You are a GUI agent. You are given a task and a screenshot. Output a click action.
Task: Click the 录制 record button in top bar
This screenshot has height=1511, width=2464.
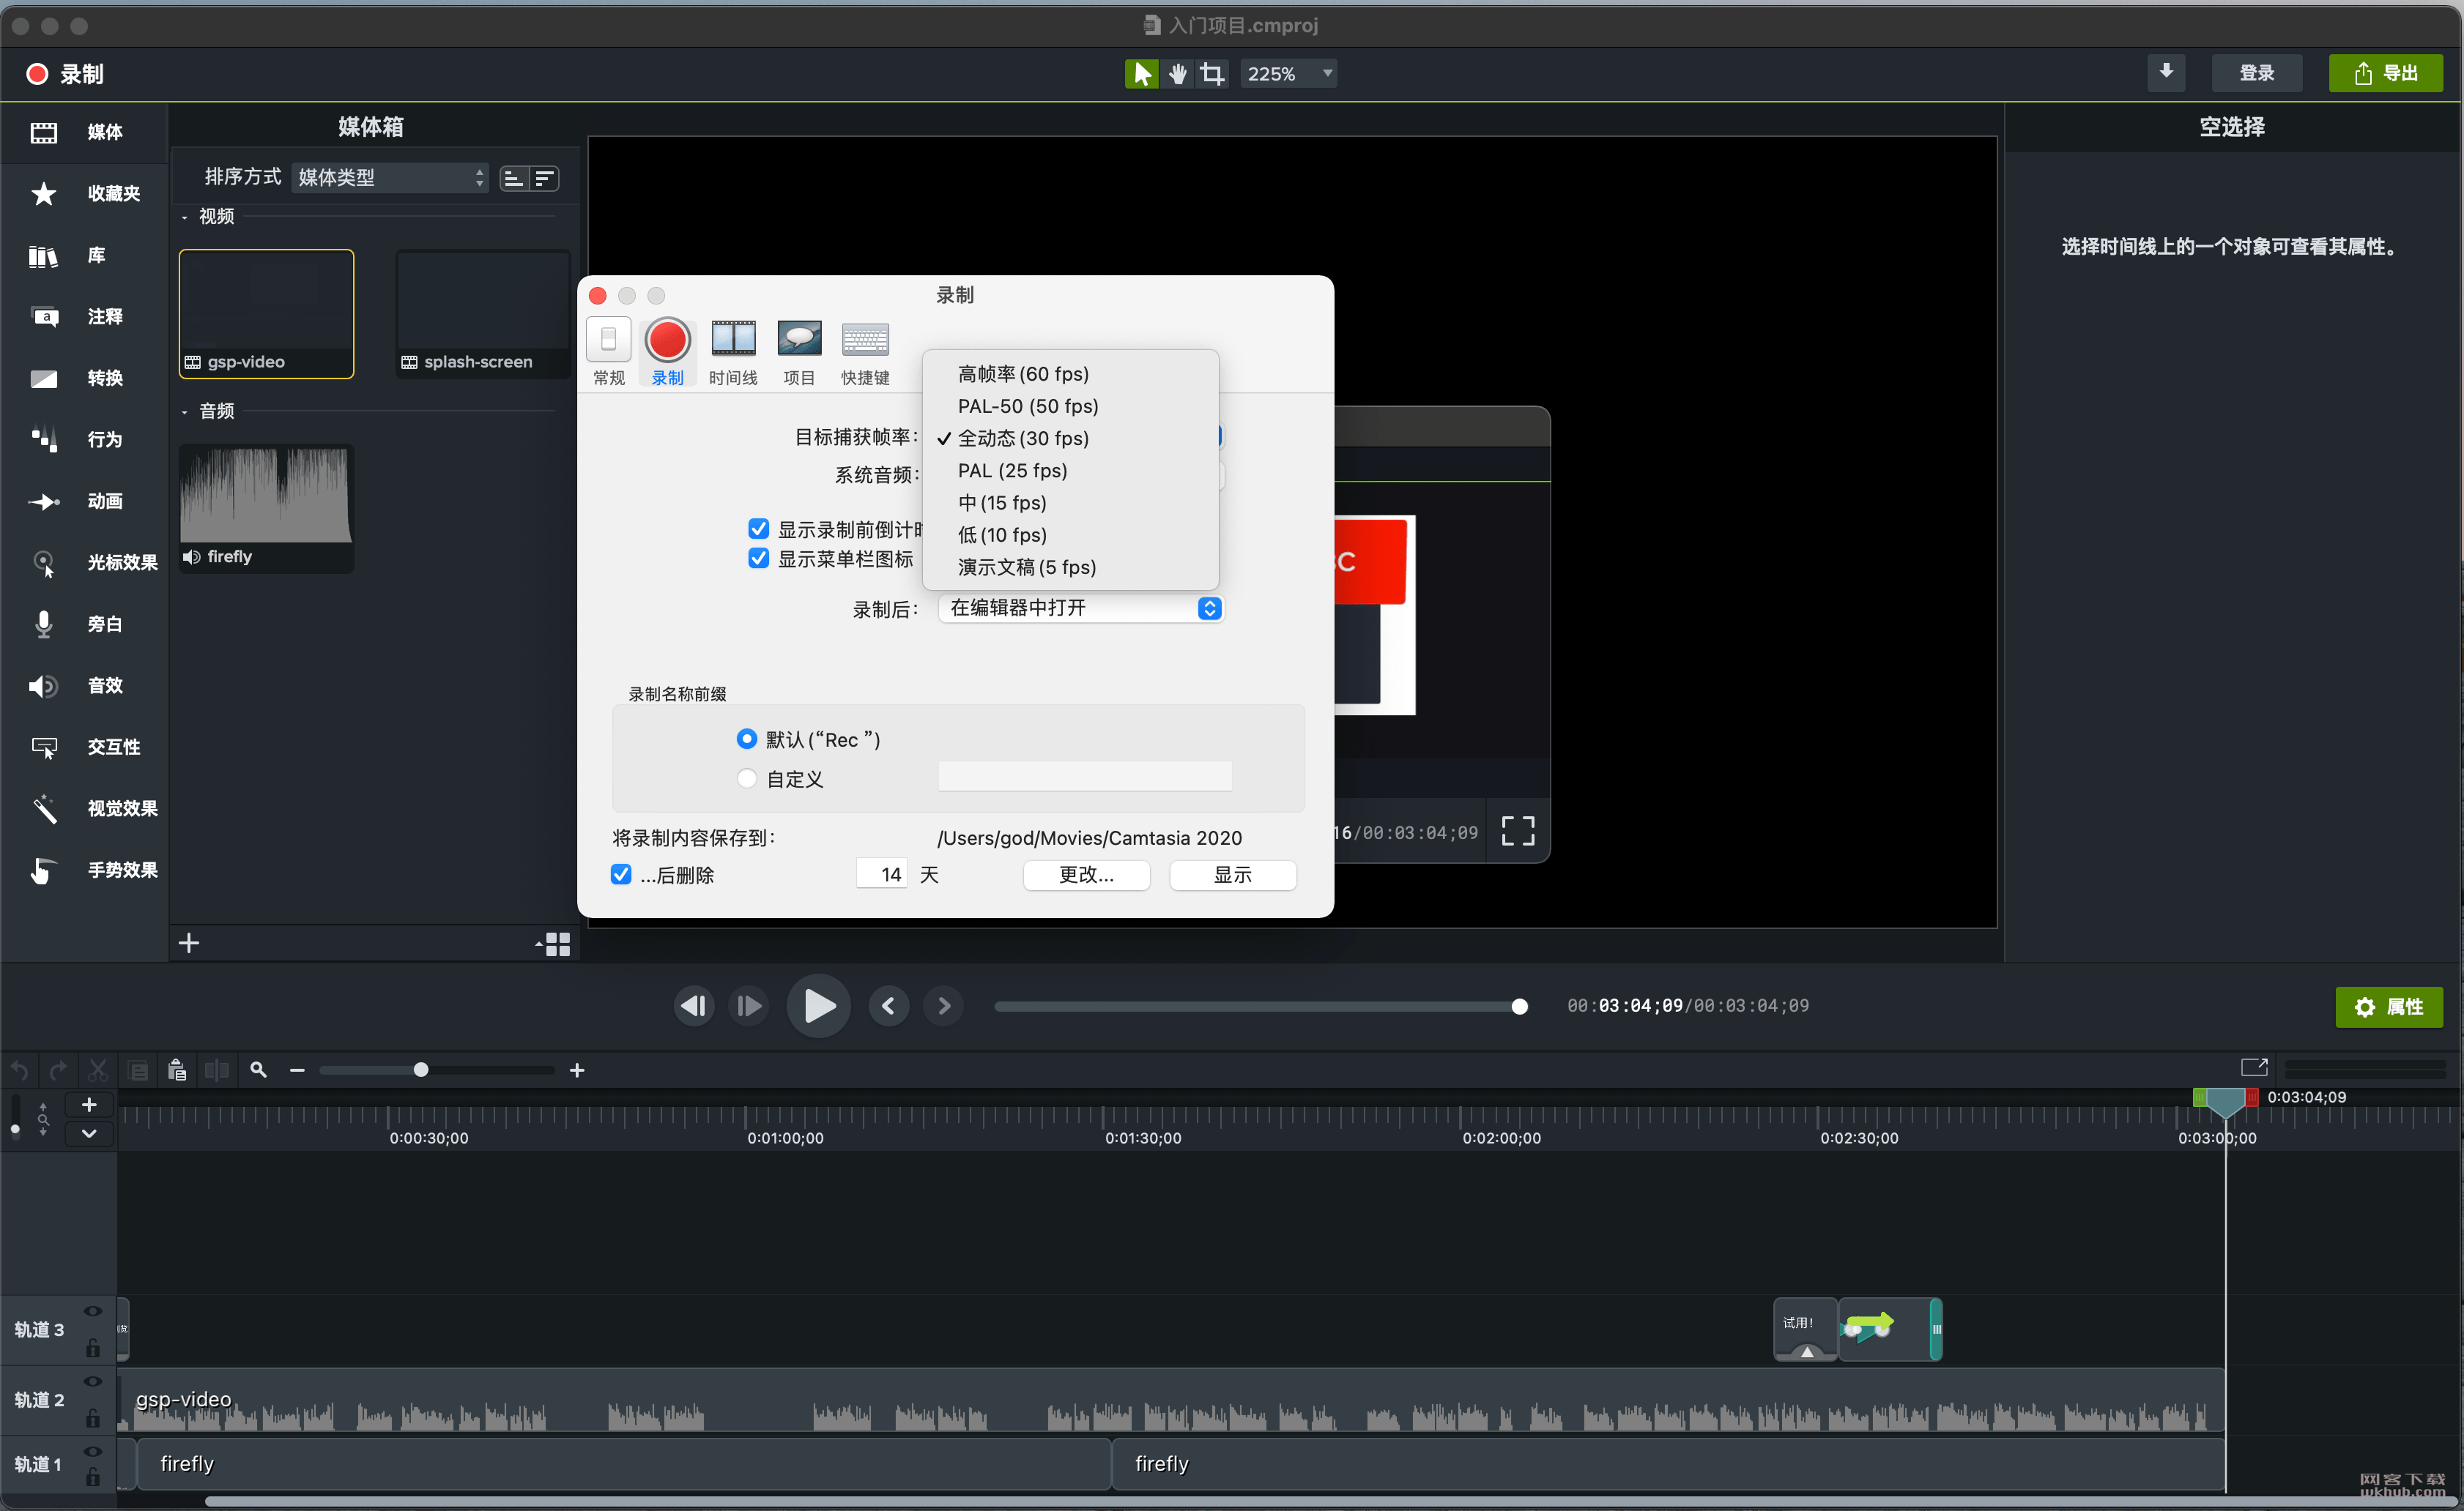64,74
